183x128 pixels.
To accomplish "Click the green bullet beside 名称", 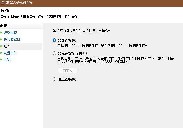I will pos(1,60).
